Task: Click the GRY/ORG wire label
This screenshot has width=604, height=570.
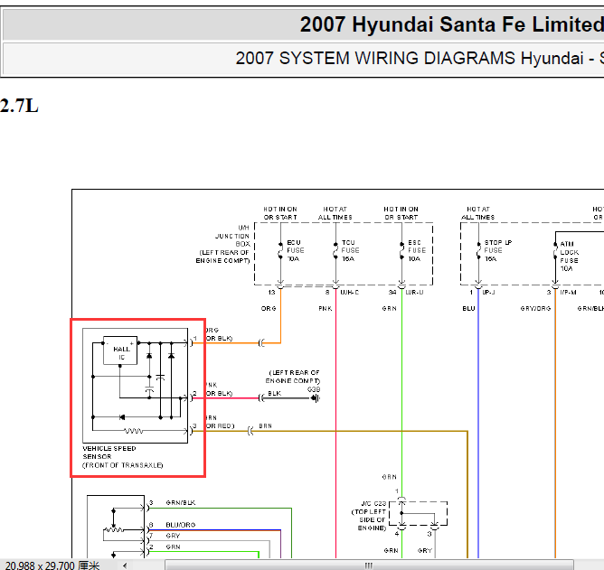Action: click(x=535, y=308)
